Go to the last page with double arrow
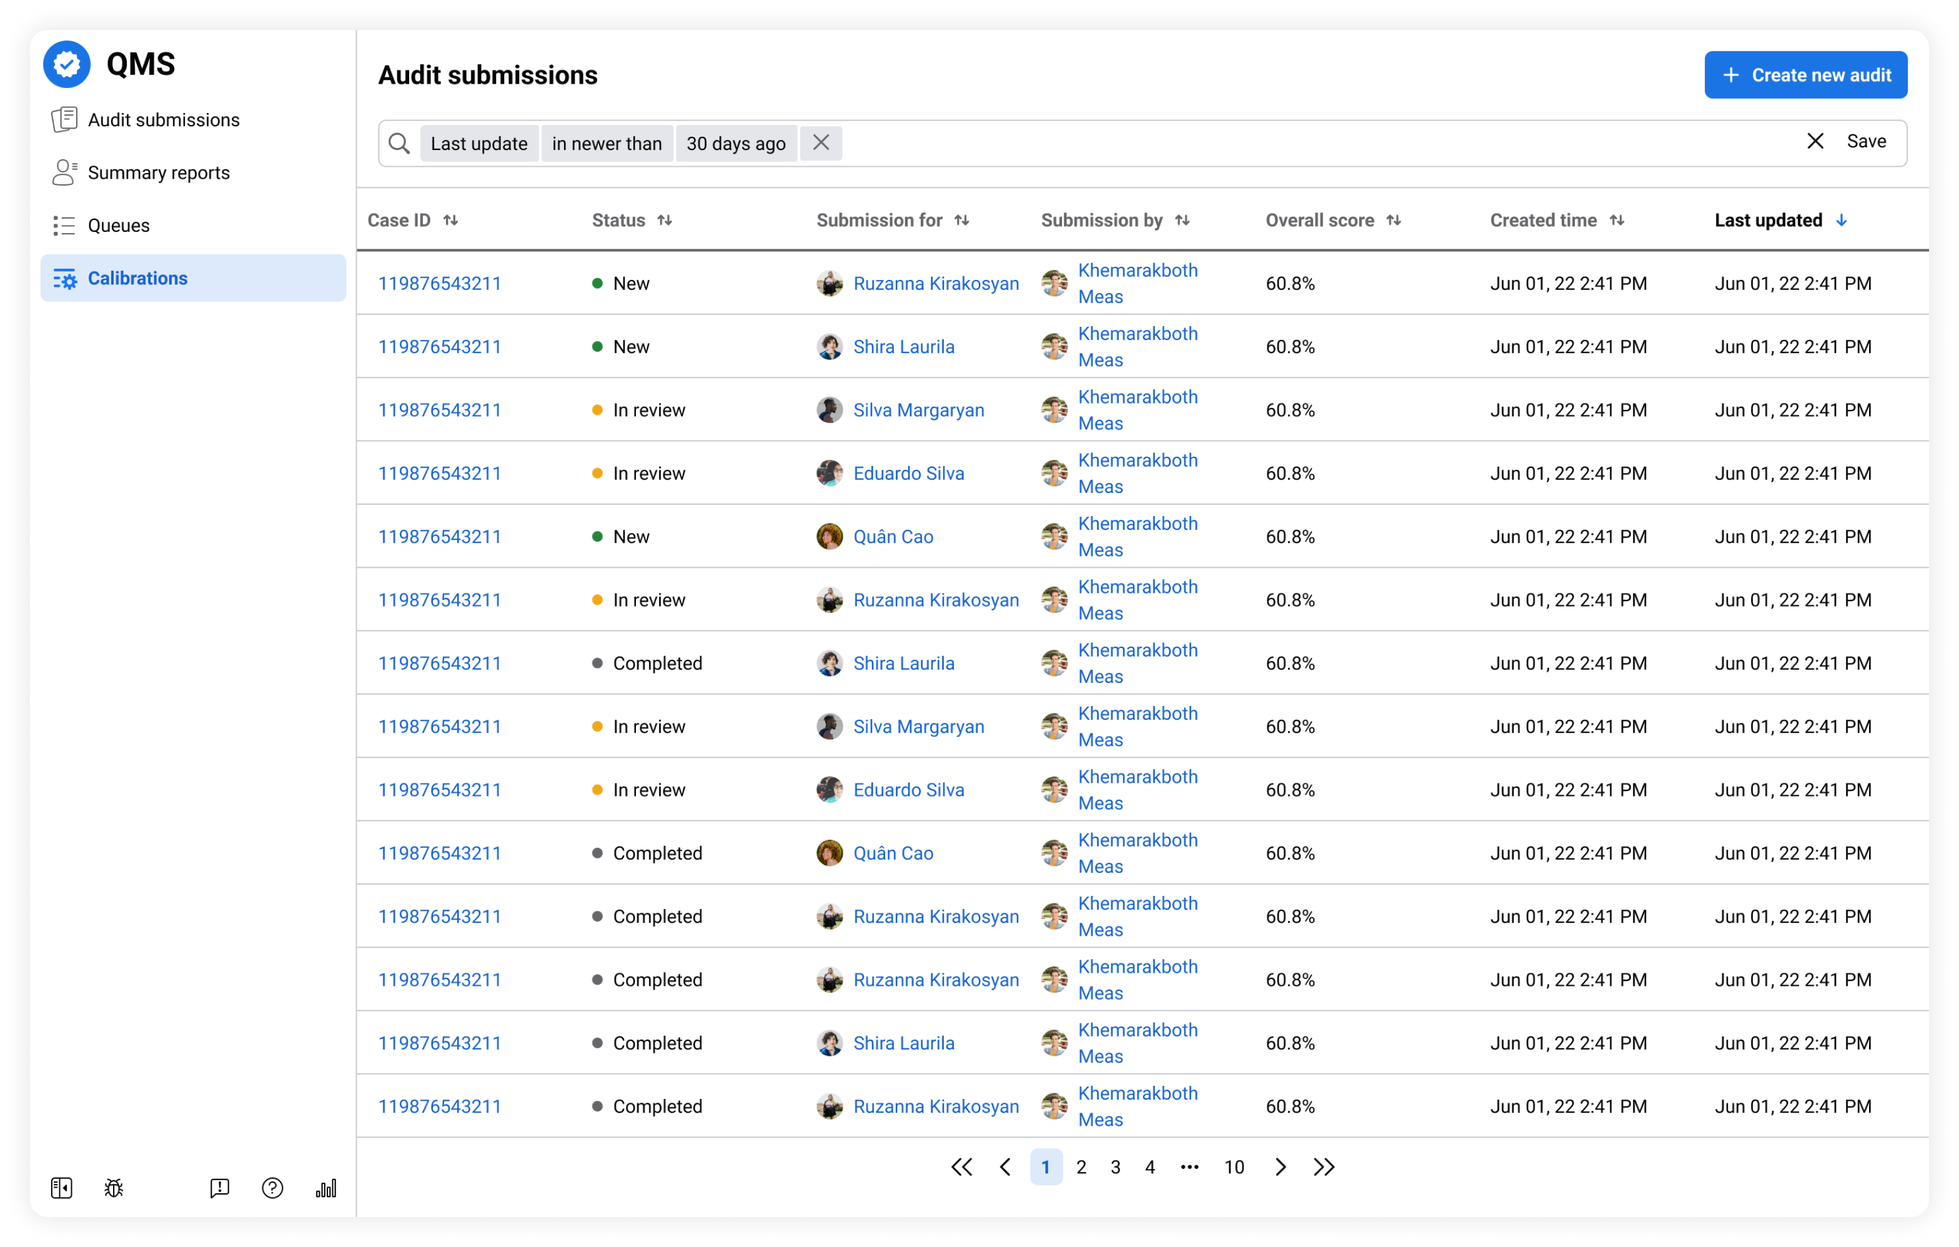This screenshot has height=1247, width=1959. click(1324, 1167)
